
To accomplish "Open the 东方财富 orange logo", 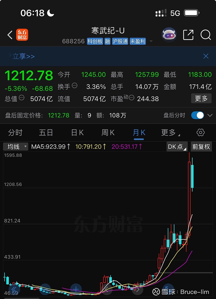I will 22,35.
